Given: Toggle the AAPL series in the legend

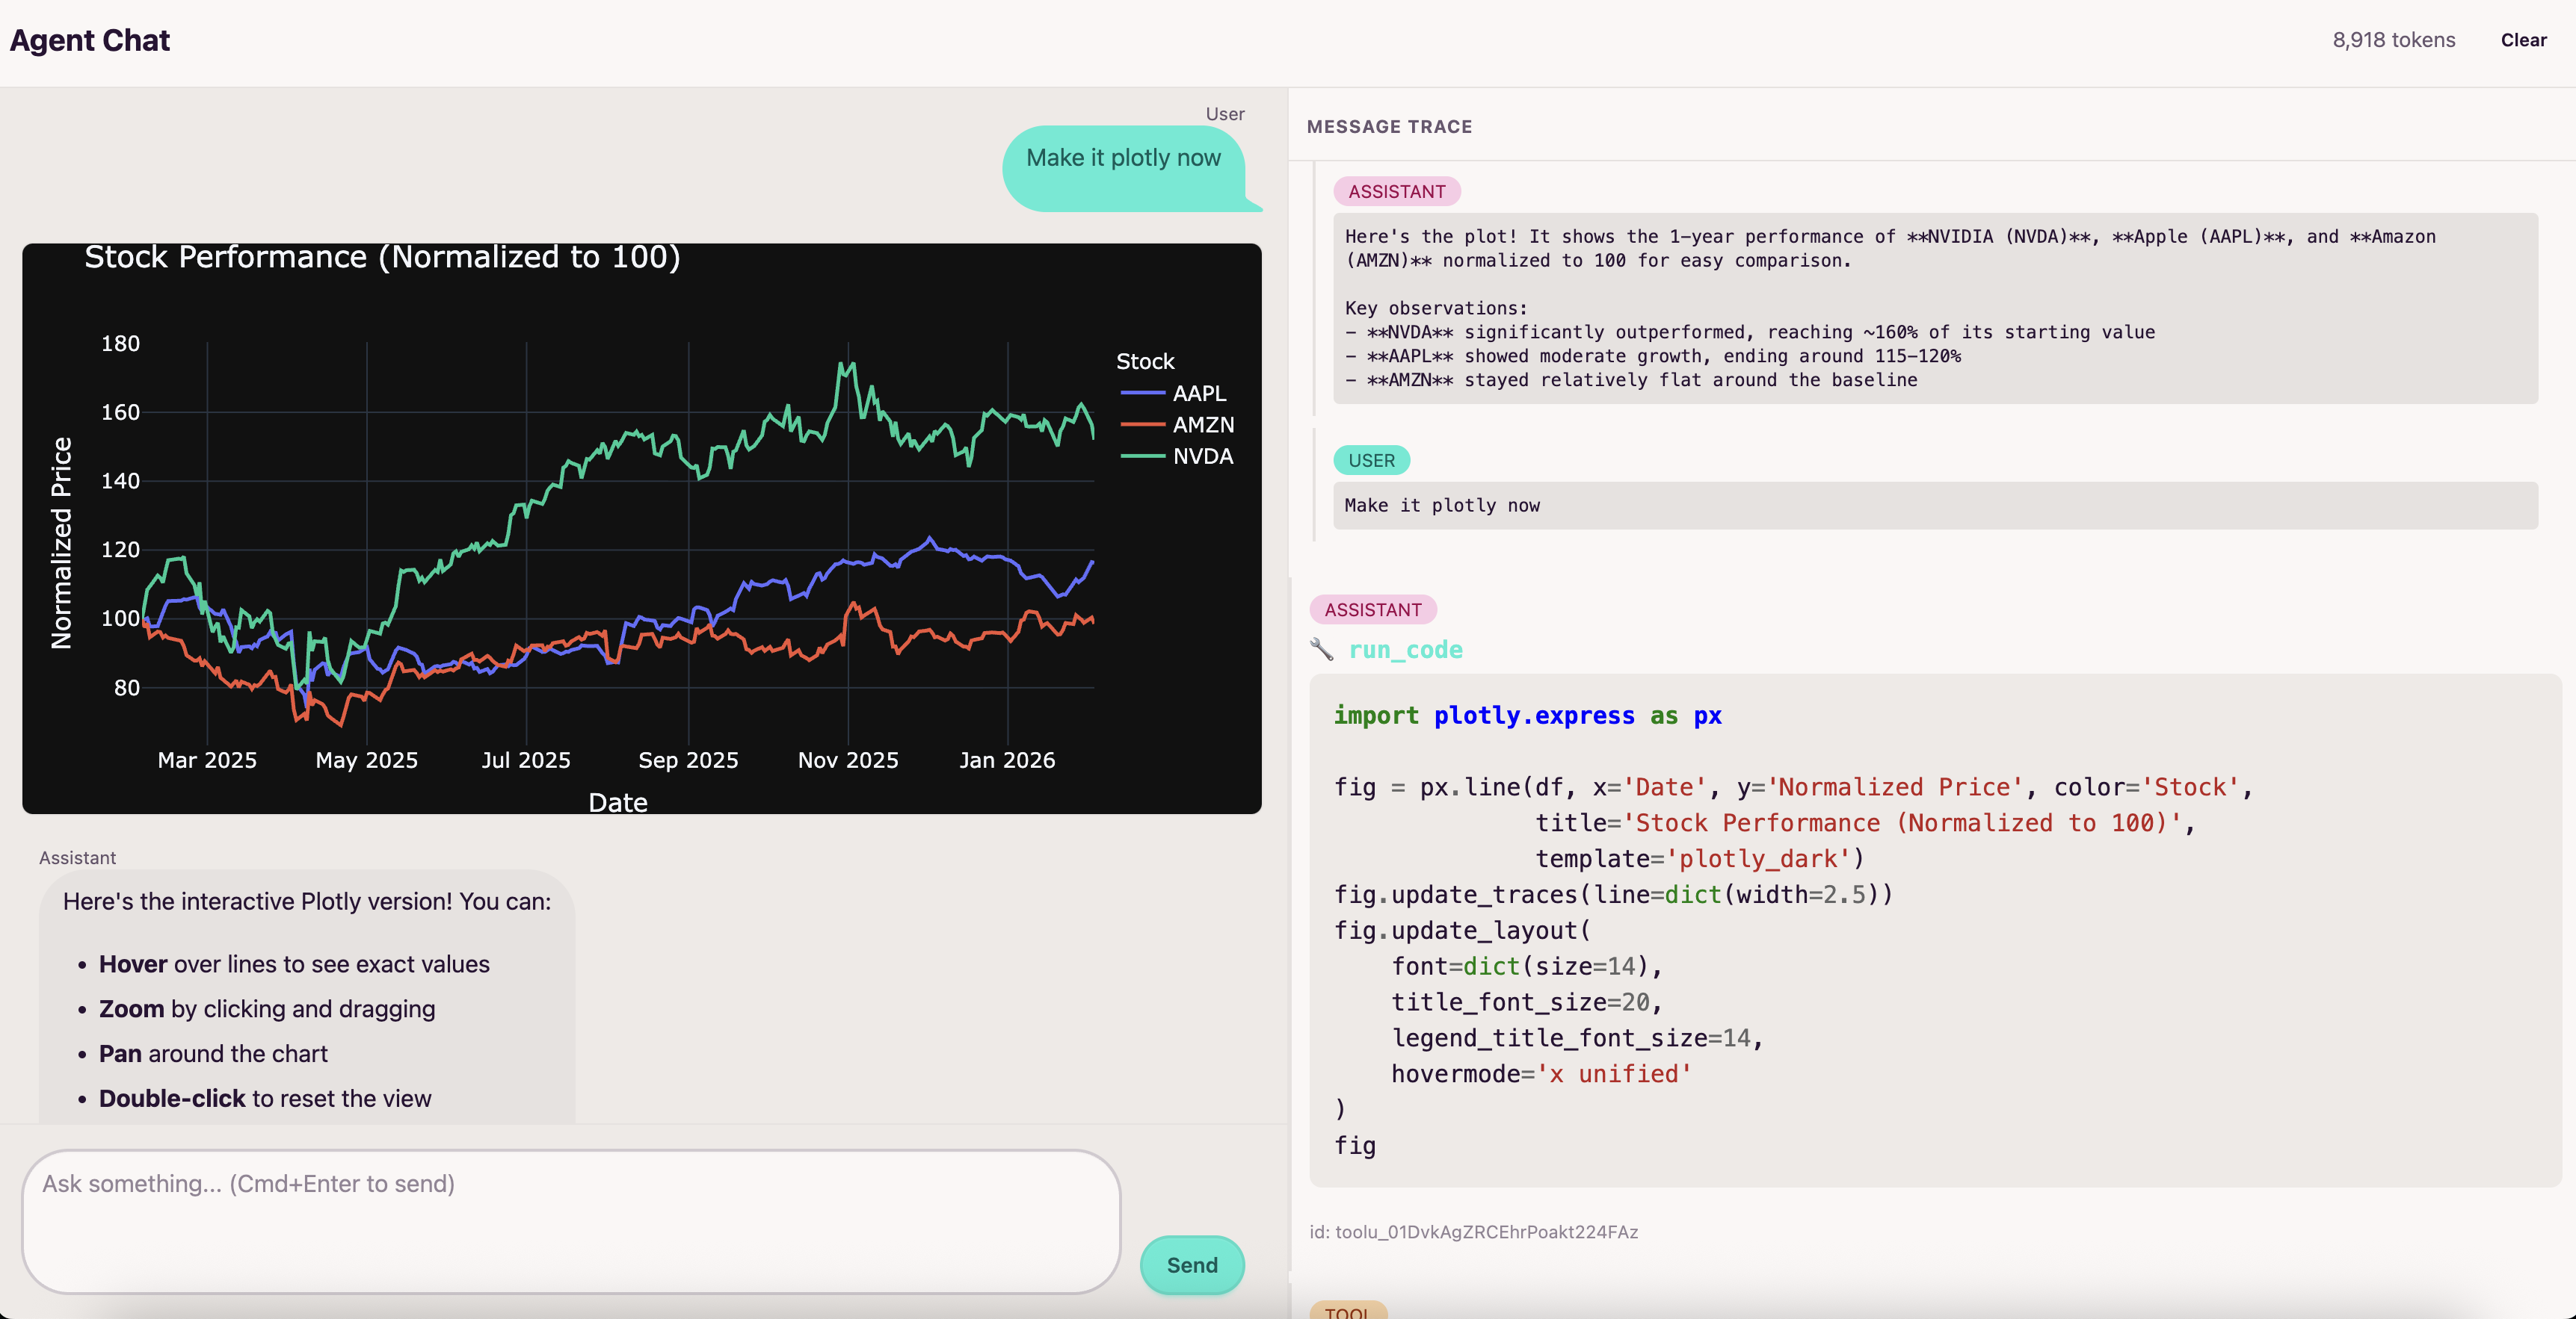Looking at the screenshot, I should [1198, 391].
